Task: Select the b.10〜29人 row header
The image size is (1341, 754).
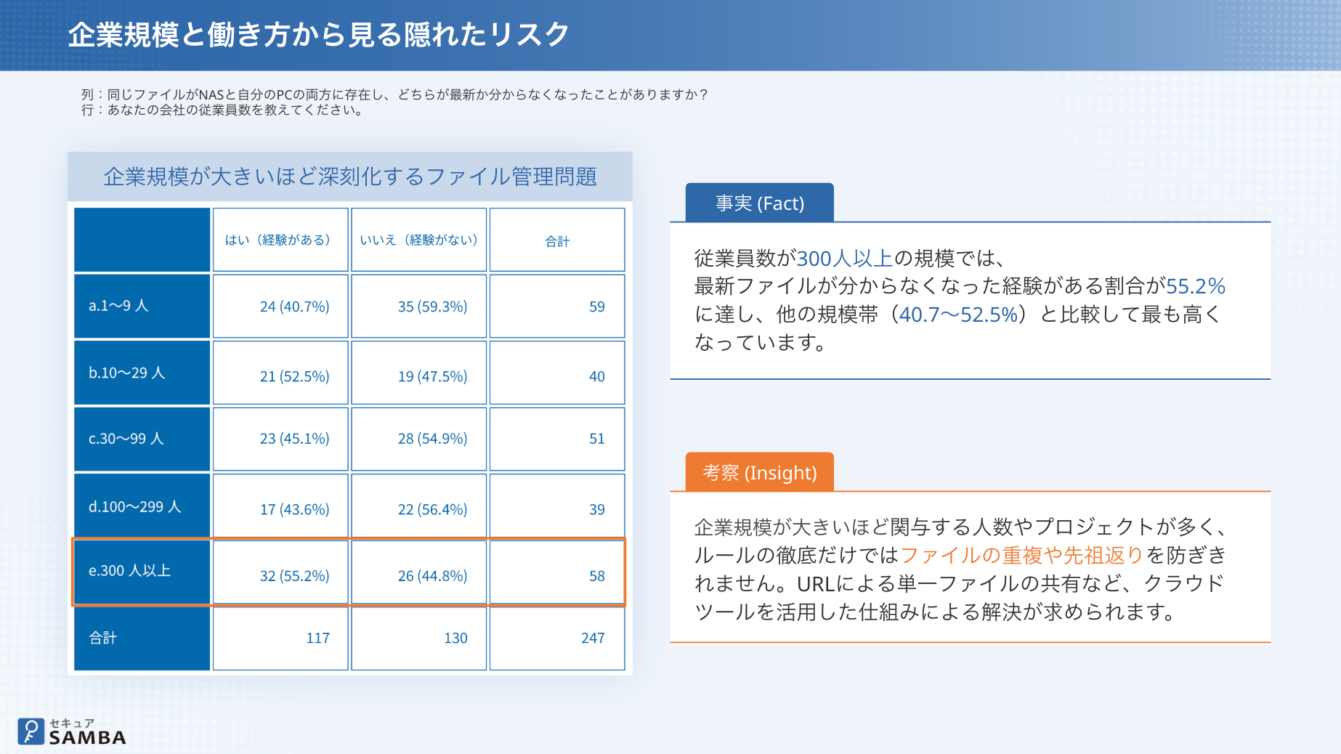Action: click(x=142, y=373)
